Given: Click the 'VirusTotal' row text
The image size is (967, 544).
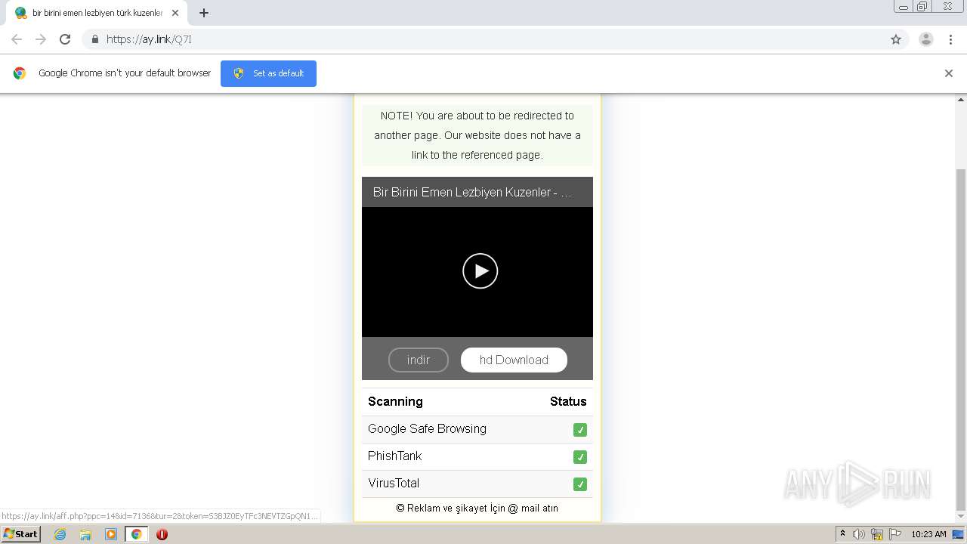Looking at the screenshot, I should click(x=394, y=484).
